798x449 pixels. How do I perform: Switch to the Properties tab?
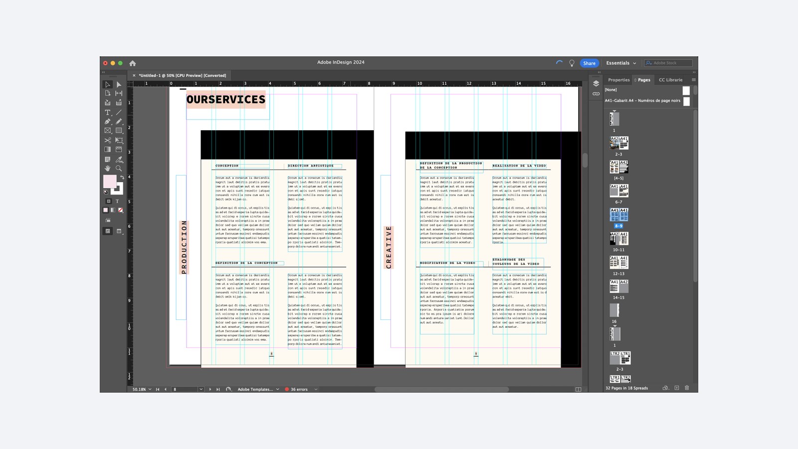coord(618,80)
